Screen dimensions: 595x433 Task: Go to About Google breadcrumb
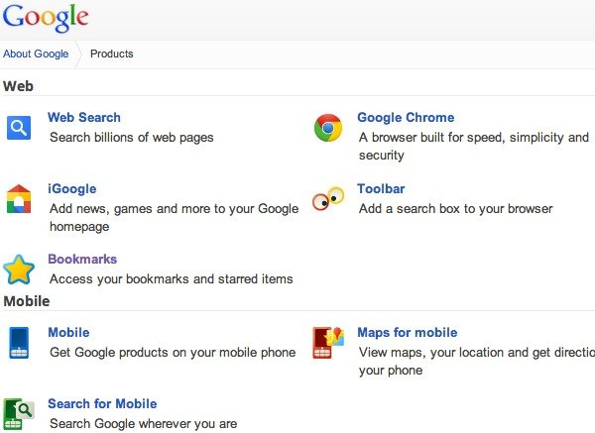tap(36, 54)
